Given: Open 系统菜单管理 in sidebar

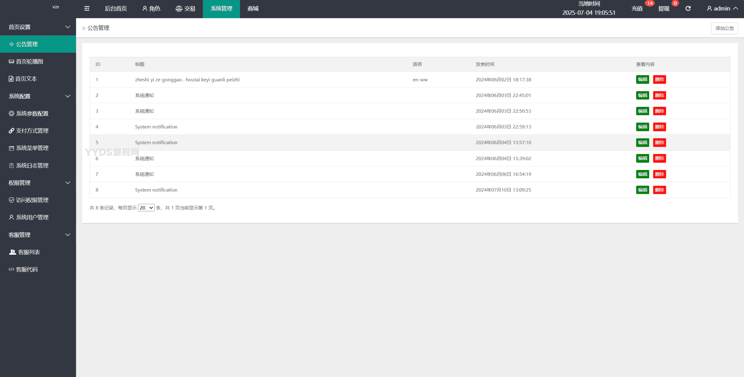Looking at the screenshot, I should pos(32,148).
